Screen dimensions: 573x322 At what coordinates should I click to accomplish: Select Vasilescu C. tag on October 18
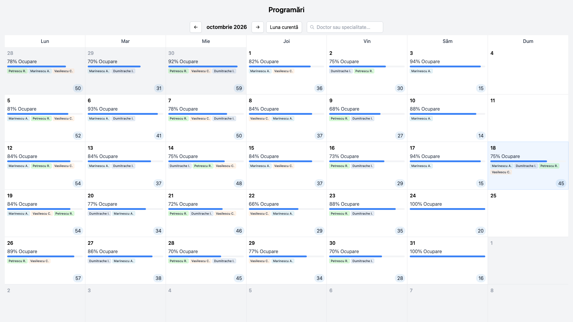pyautogui.click(x=501, y=172)
